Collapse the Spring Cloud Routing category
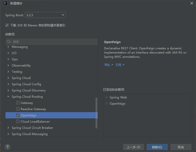This screenshot has height=152, width=196. [x=8, y=96]
